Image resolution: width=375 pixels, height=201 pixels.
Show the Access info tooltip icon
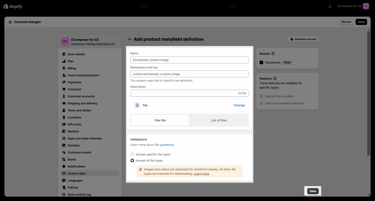coord(273,54)
